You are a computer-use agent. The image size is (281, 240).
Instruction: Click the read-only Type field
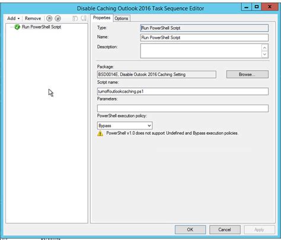[x=204, y=28]
